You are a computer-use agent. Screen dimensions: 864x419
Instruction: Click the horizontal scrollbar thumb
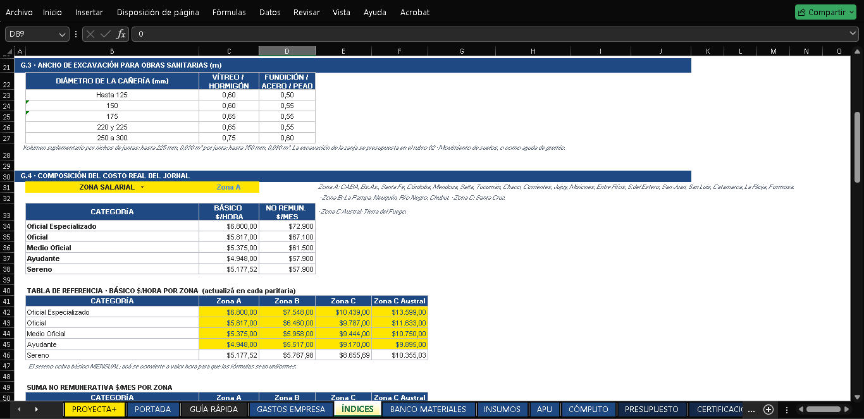pos(823,410)
